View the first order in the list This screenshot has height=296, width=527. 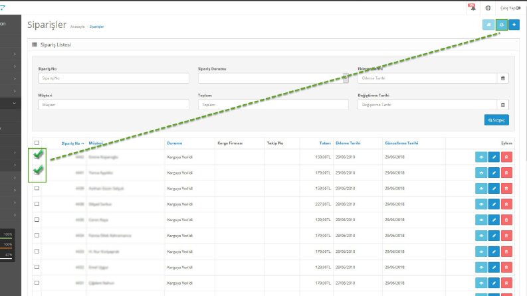(481, 157)
